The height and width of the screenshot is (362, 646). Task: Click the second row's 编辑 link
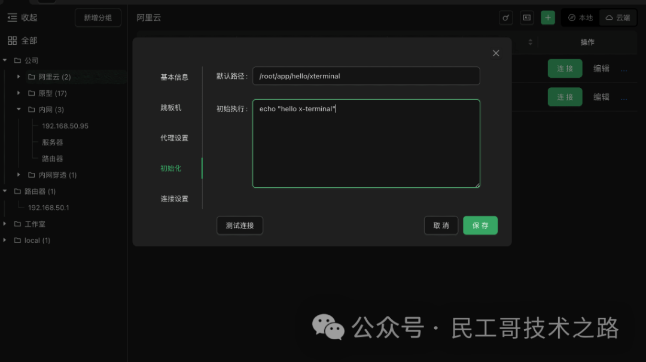click(601, 97)
